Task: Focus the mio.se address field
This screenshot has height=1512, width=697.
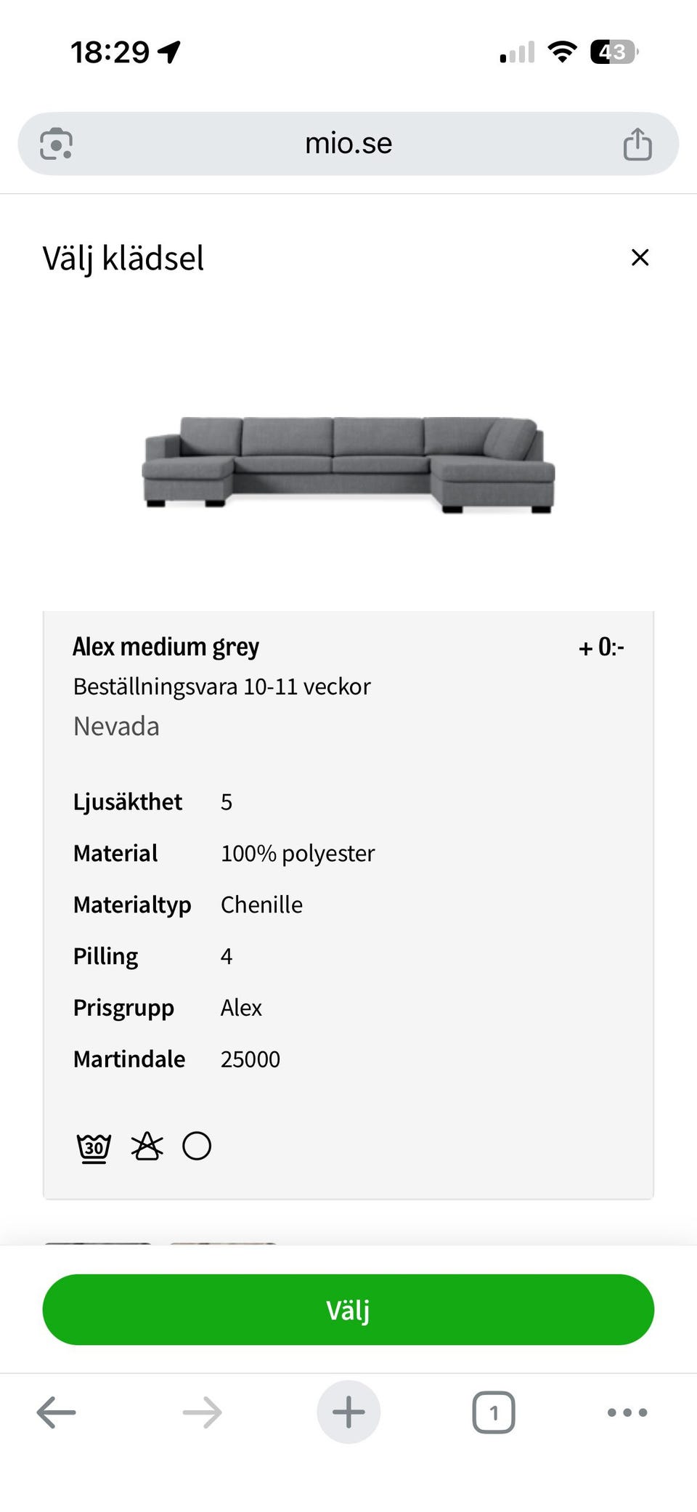Action: tap(348, 144)
